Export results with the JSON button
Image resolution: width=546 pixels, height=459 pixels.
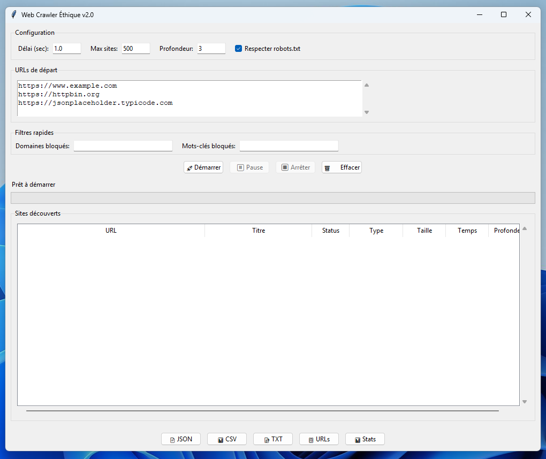pos(181,439)
